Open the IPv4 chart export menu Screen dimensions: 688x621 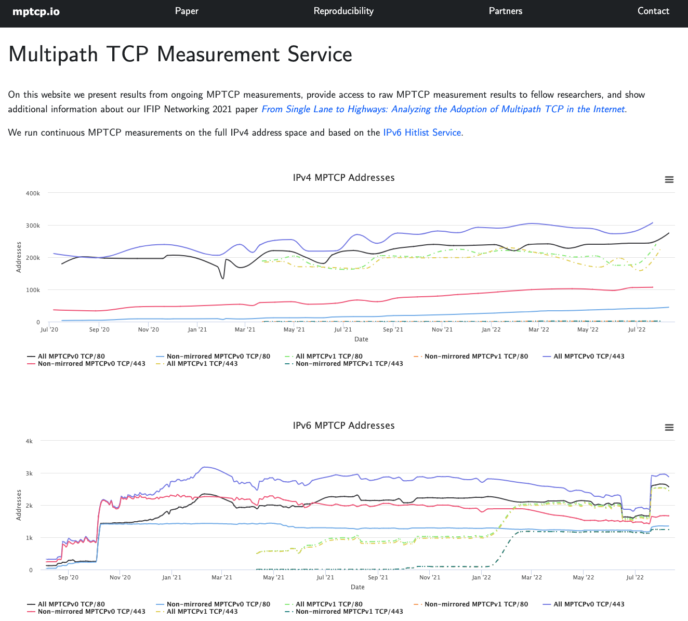click(x=669, y=179)
